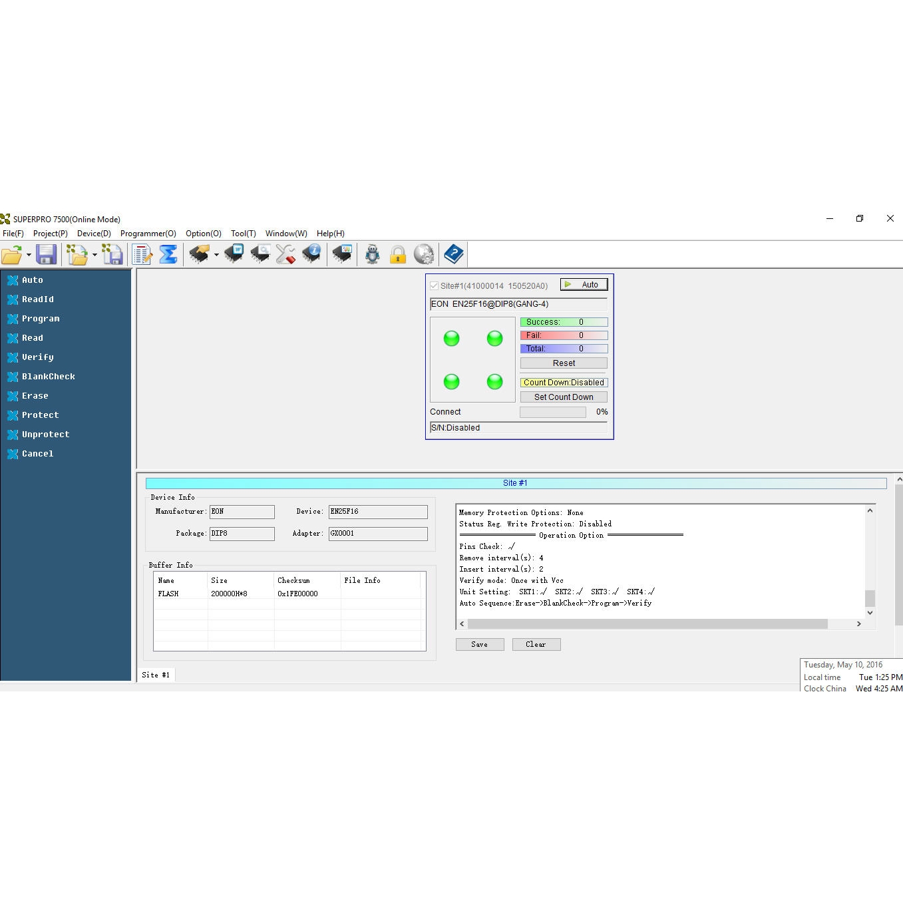Select BlankCheck in the operations sidebar
The image size is (903, 903).
click(48, 377)
